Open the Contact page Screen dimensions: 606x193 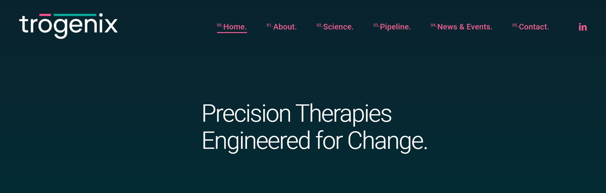click(534, 27)
